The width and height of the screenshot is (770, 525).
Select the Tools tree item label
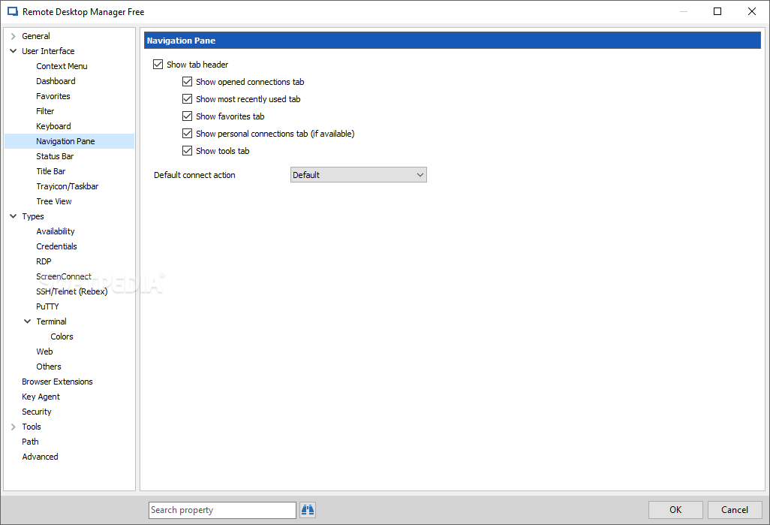click(x=32, y=427)
